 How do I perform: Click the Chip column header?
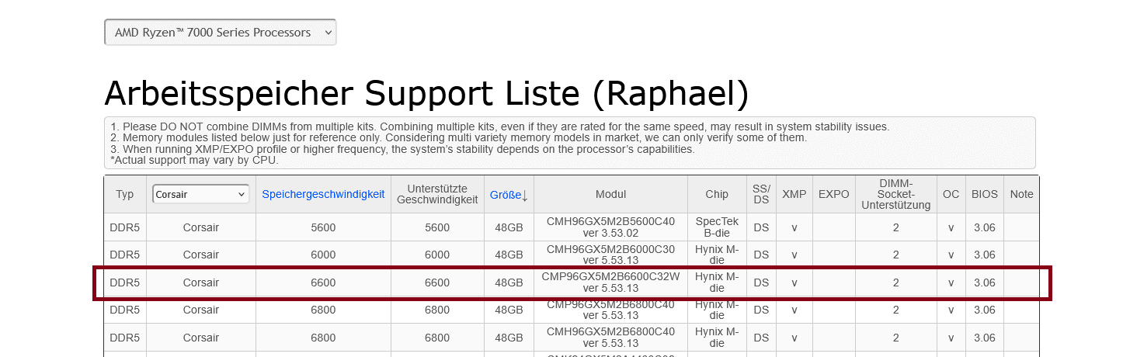717,194
